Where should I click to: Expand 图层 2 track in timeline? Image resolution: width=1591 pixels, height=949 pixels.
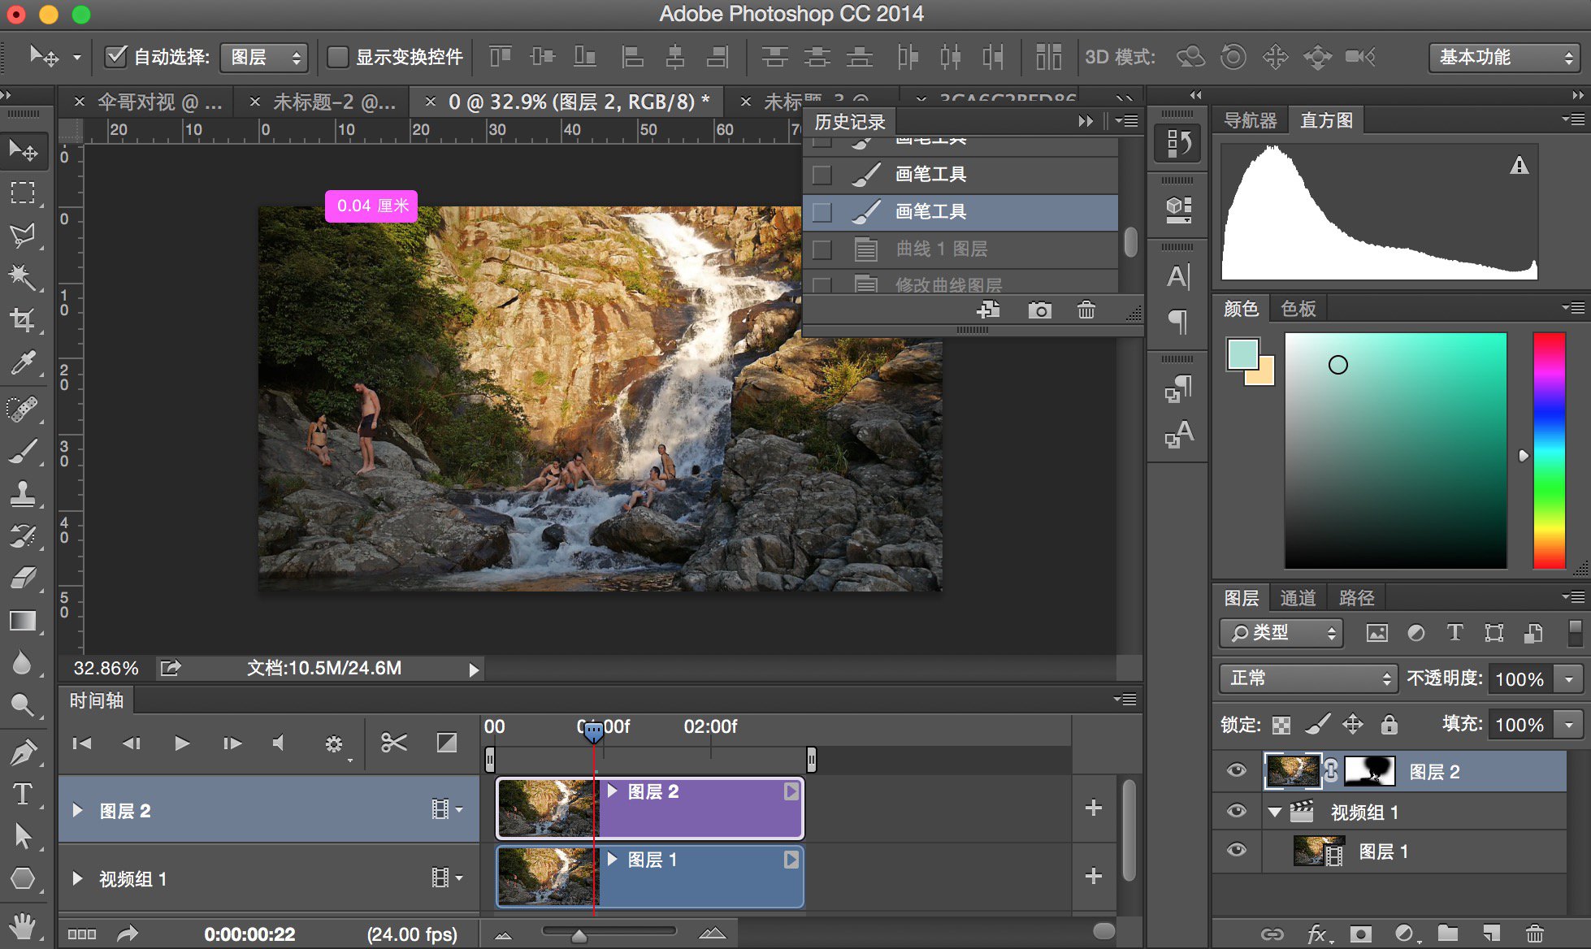pyautogui.click(x=77, y=810)
